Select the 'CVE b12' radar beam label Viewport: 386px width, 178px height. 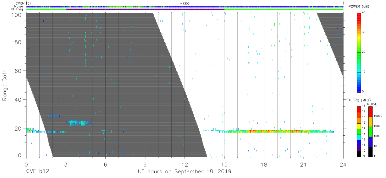pos(37,172)
